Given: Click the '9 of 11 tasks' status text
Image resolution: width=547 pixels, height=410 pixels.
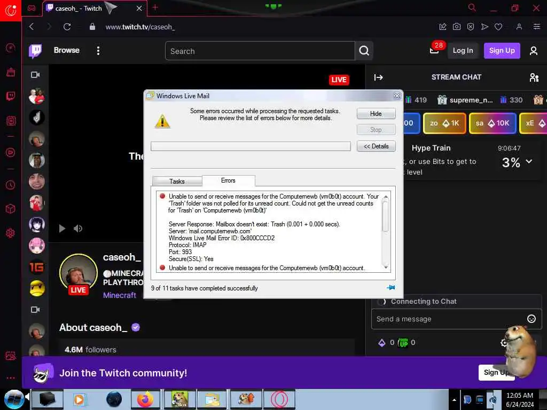Looking at the screenshot, I should [205, 288].
